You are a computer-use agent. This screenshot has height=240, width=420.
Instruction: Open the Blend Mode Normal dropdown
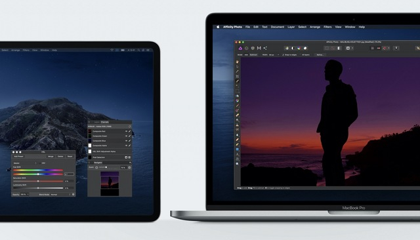tap(60, 195)
